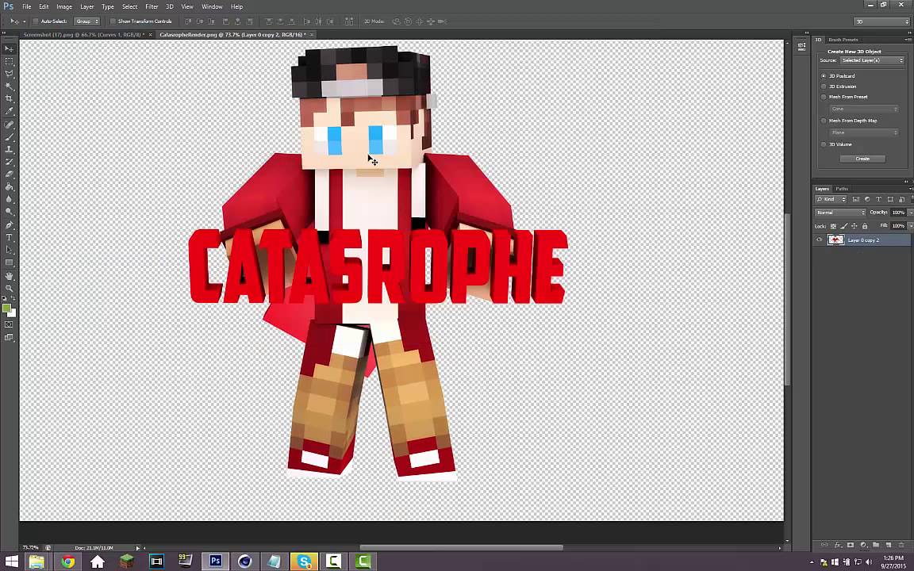Select the Path Selection tool
This screenshot has height=571, width=914.
coord(10,249)
